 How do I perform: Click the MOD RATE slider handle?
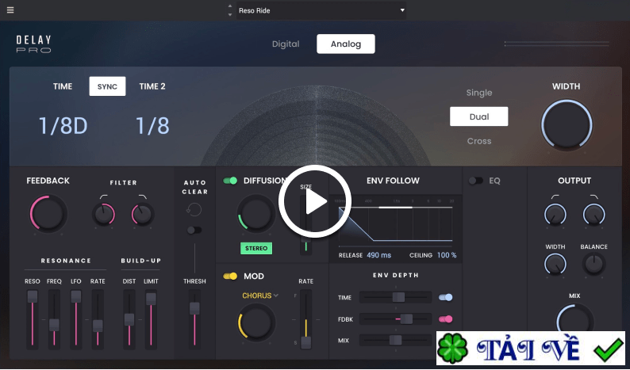coord(305,342)
